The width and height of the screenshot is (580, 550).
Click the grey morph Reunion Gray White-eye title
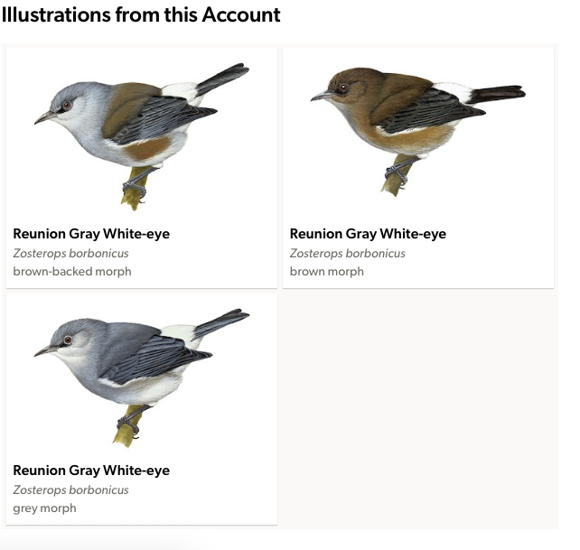tap(91, 471)
